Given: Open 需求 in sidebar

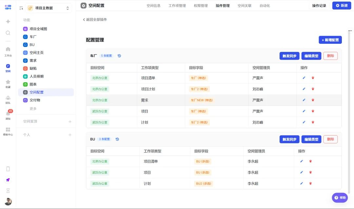Looking at the screenshot, I should click(x=46, y=60).
